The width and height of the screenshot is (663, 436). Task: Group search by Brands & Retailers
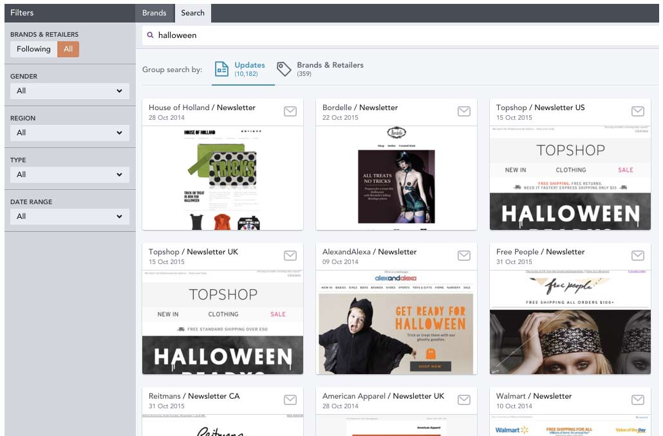pyautogui.click(x=320, y=69)
